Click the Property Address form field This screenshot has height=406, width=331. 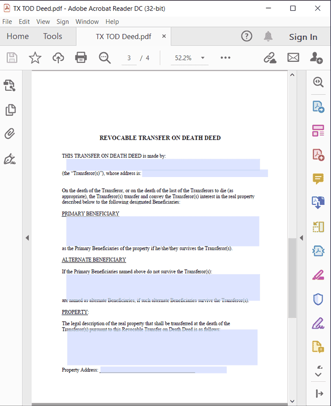point(163,370)
